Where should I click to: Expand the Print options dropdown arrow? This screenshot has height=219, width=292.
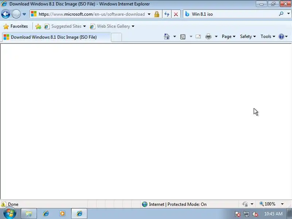click(216, 36)
